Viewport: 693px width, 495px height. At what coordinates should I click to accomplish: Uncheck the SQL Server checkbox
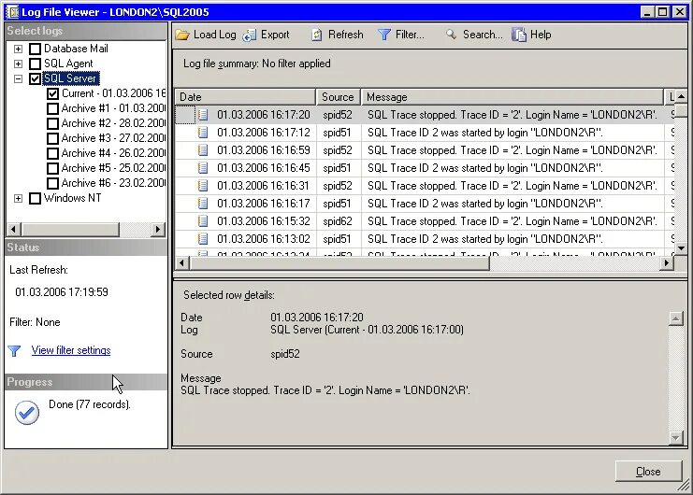point(35,79)
